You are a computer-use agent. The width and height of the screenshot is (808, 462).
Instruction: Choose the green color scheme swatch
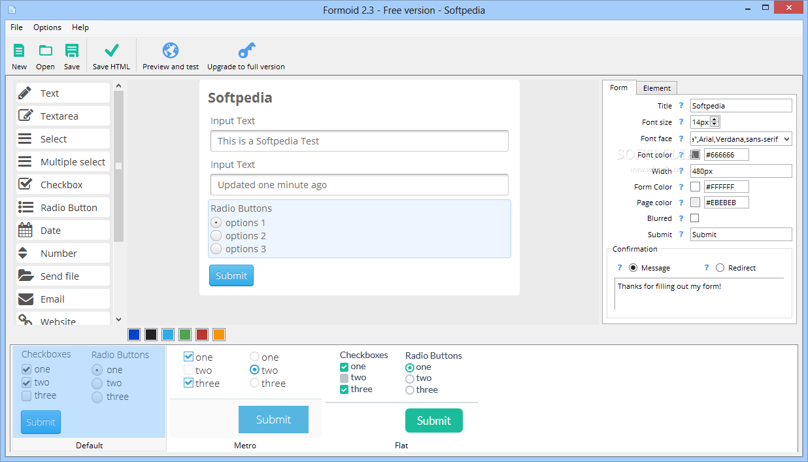[x=185, y=335]
